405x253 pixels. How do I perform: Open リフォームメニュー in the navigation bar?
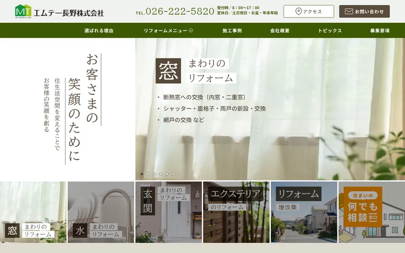pos(168,30)
